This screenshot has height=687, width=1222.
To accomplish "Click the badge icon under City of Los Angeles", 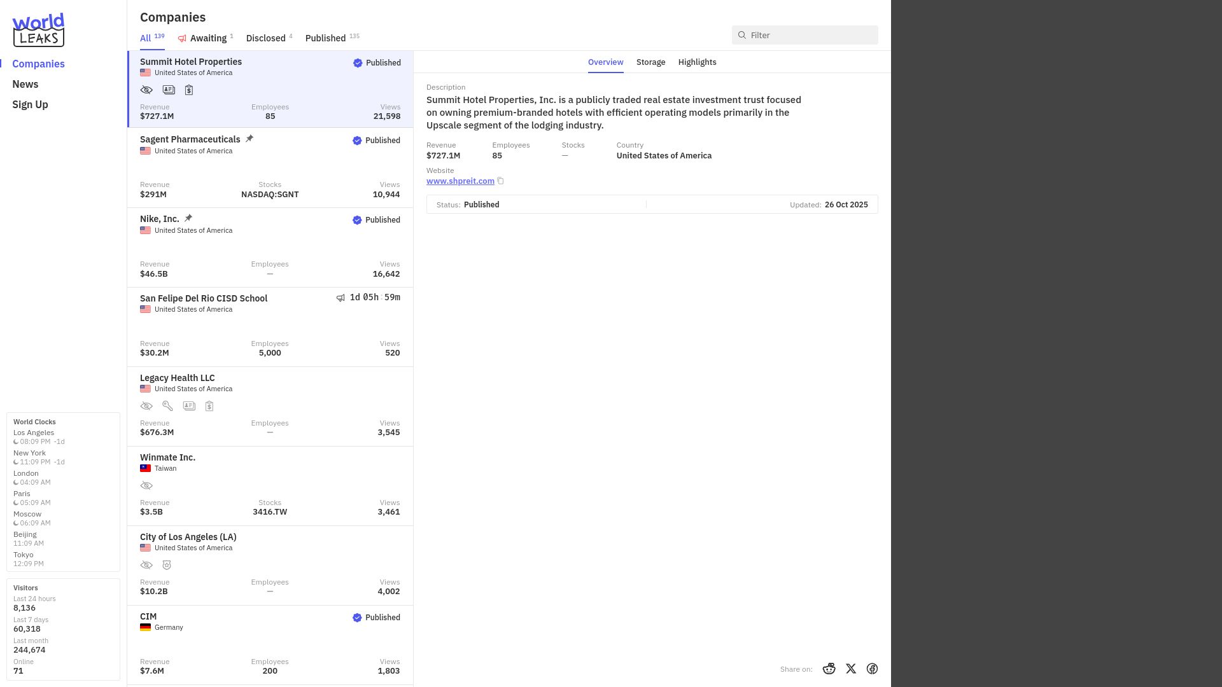I will [167, 565].
